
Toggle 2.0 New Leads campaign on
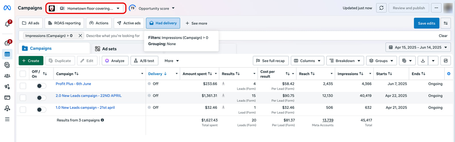coord(41,98)
